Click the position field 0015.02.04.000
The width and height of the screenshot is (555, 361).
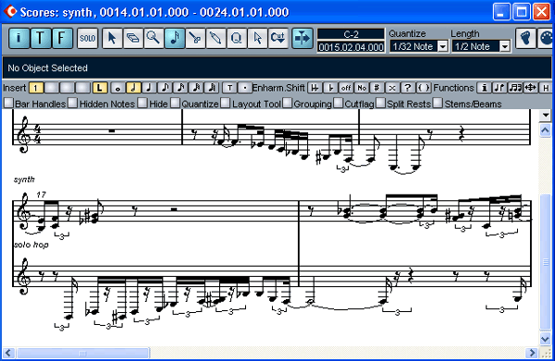[x=351, y=47]
